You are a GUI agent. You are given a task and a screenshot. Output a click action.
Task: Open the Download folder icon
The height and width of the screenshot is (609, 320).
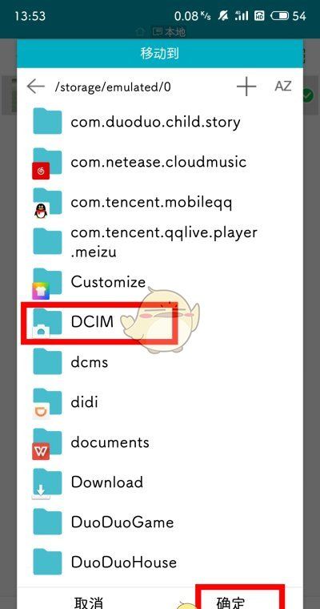(47, 484)
